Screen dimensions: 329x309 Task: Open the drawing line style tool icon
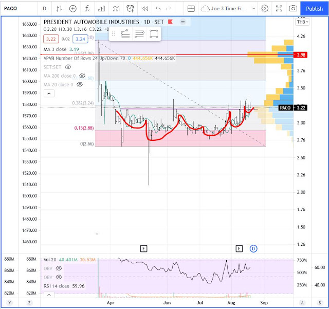(x=125, y=34)
